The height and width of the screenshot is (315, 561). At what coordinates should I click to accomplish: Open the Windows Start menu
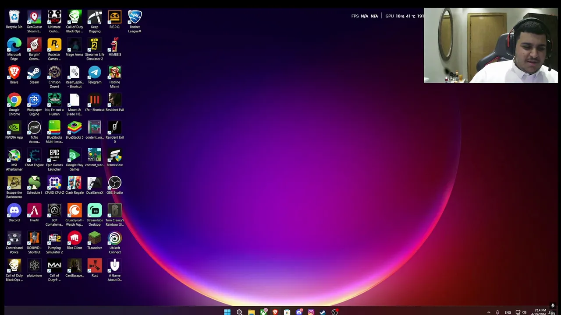pos(227,312)
